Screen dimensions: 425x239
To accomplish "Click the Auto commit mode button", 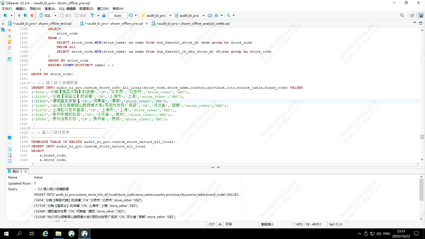I will [x=118, y=16].
